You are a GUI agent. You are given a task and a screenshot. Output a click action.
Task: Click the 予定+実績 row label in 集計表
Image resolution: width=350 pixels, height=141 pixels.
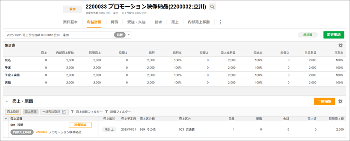click(12, 75)
